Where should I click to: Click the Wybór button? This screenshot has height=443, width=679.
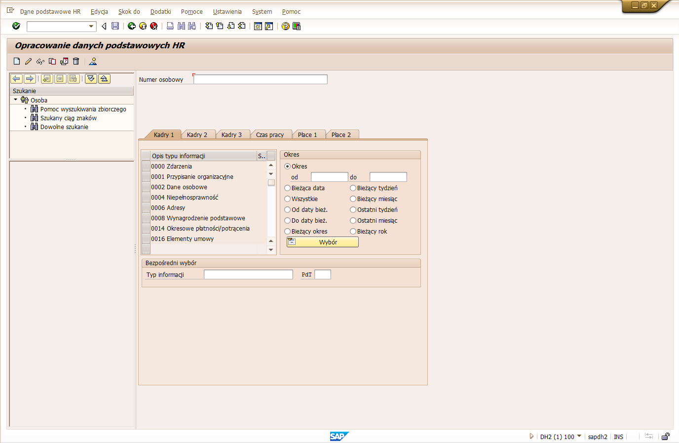tap(323, 242)
